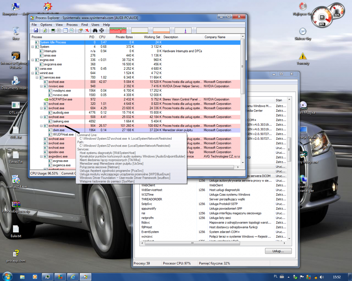Select the W32Time service in Task Manager
The image size is (352, 281).
(213, 195)
